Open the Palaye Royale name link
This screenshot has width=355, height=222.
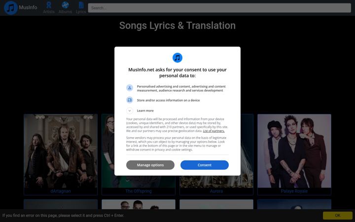pyautogui.click(x=294, y=191)
